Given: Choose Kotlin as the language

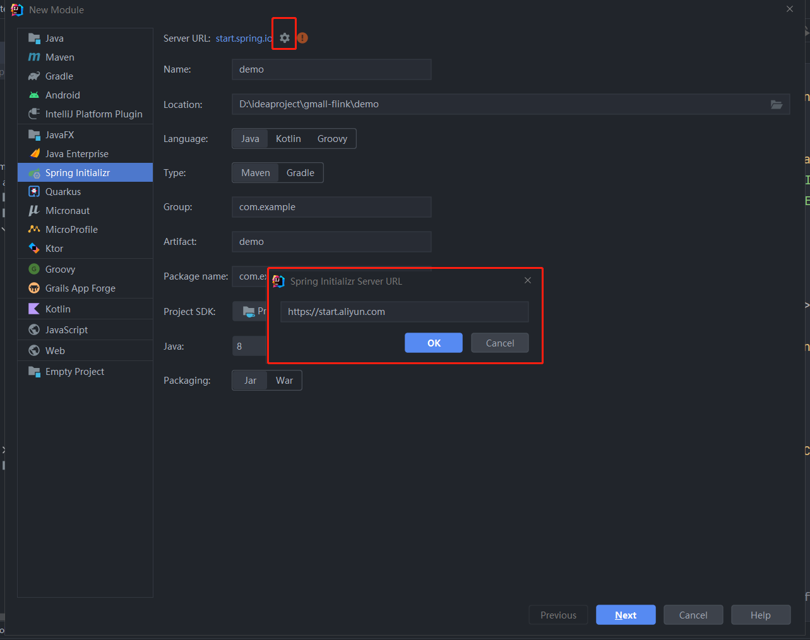Looking at the screenshot, I should (289, 139).
